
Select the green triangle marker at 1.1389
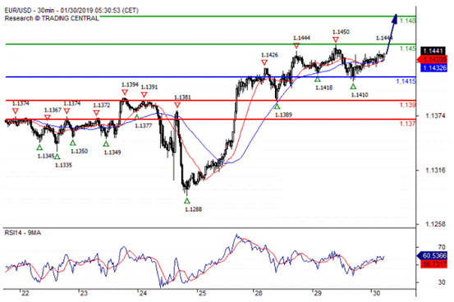point(277,107)
